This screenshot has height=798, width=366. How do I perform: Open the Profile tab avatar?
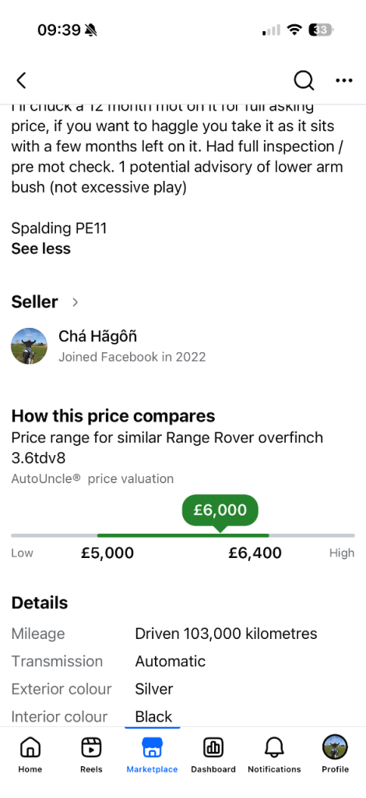[335, 747]
